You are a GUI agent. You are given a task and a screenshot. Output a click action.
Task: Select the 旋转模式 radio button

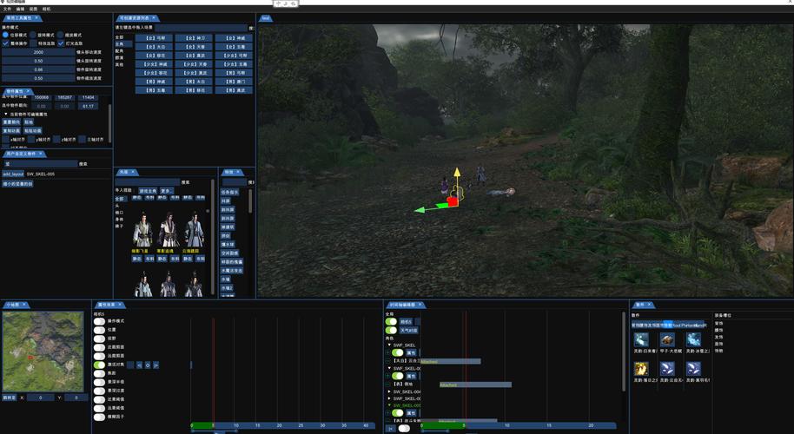pos(33,35)
